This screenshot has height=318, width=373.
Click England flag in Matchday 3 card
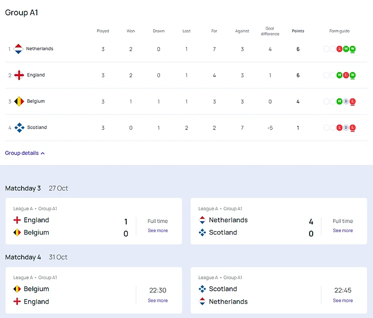(x=17, y=220)
